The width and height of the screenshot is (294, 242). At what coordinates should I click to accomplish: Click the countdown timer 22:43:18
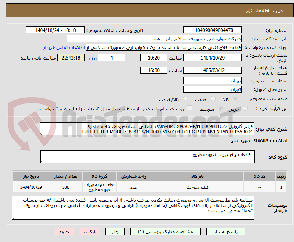pos(71,58)
